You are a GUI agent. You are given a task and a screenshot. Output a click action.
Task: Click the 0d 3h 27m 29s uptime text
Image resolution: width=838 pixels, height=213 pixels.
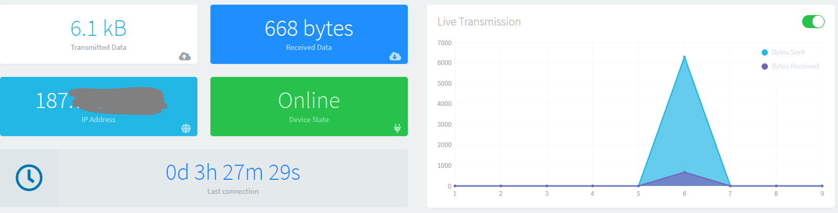tap(233, 172)
